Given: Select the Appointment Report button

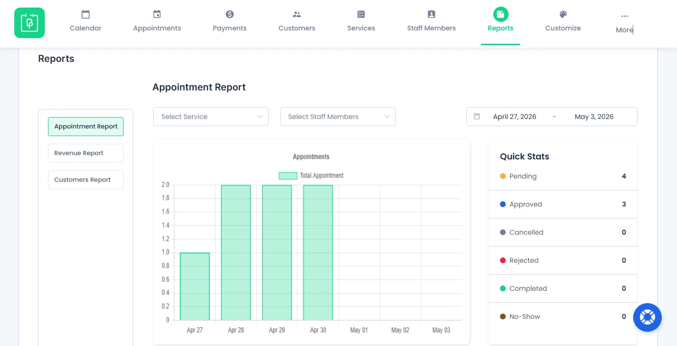Looking at the screenshot, I should coord(86,127).
